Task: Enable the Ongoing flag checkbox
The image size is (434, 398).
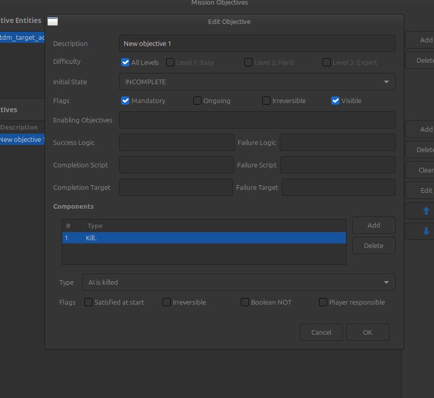Action: click(x=197, y=101)
